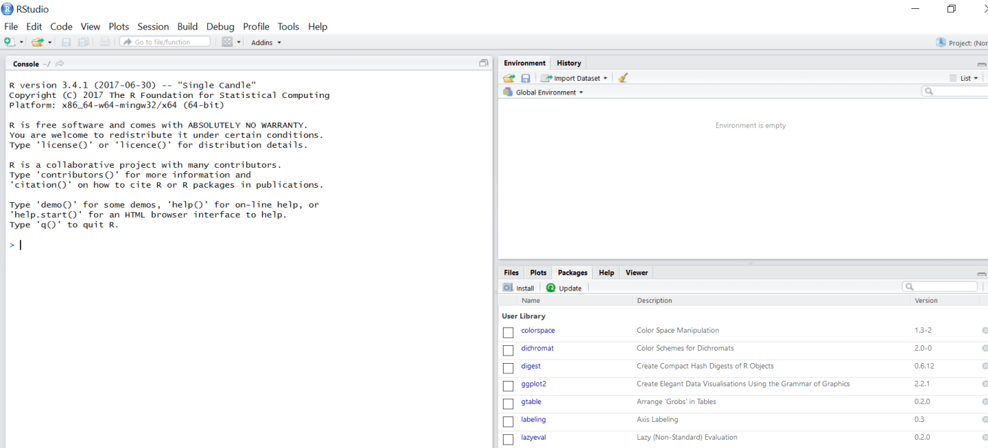This screenshot has height=448, width=988.
Task: Click the Environment search box
Action: click(955, 91)
